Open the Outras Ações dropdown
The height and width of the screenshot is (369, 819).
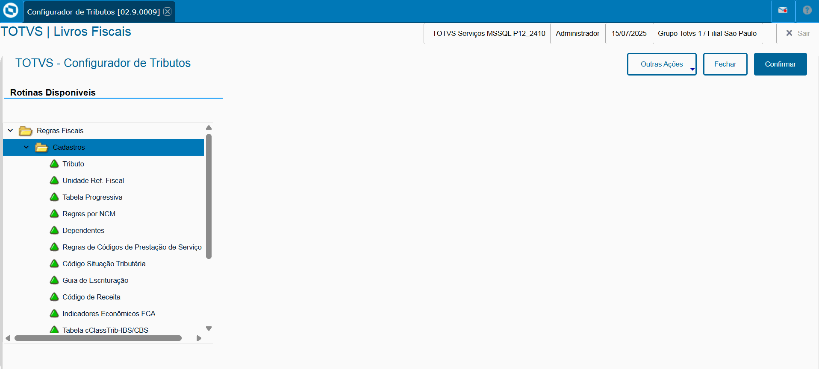pyautogui.click(x=662, y=64)
